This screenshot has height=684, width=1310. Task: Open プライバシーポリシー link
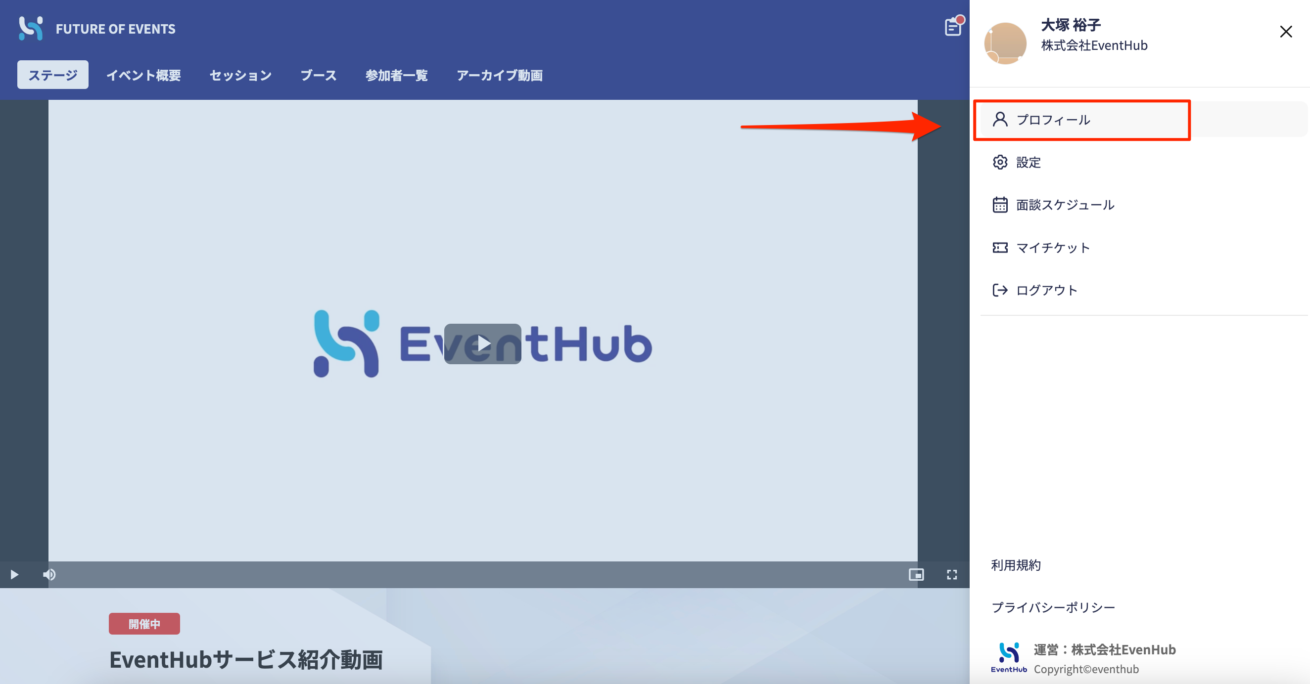click(1053, 607)
